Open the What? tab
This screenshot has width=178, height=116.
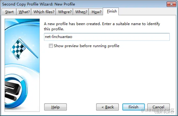coord(24,12)
